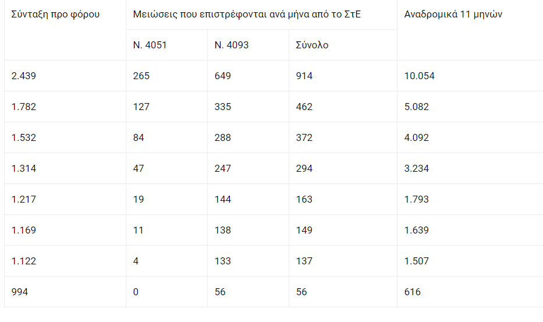Screen dimensions: 543x322
Task: Click the total value 163
Action: tap(304, 199)
